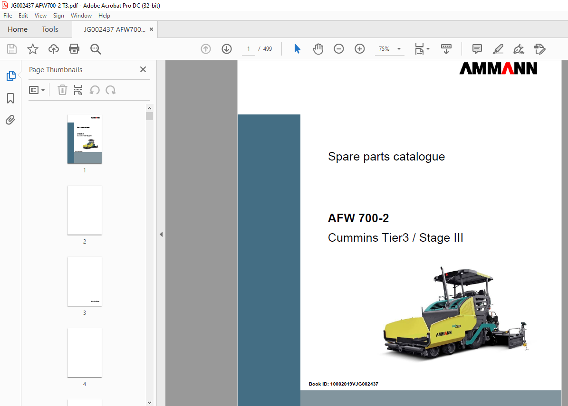This screenshot has width=568, height=406.
Task: Click the Stamp tool icon
Action: click(x=540, y=49)
